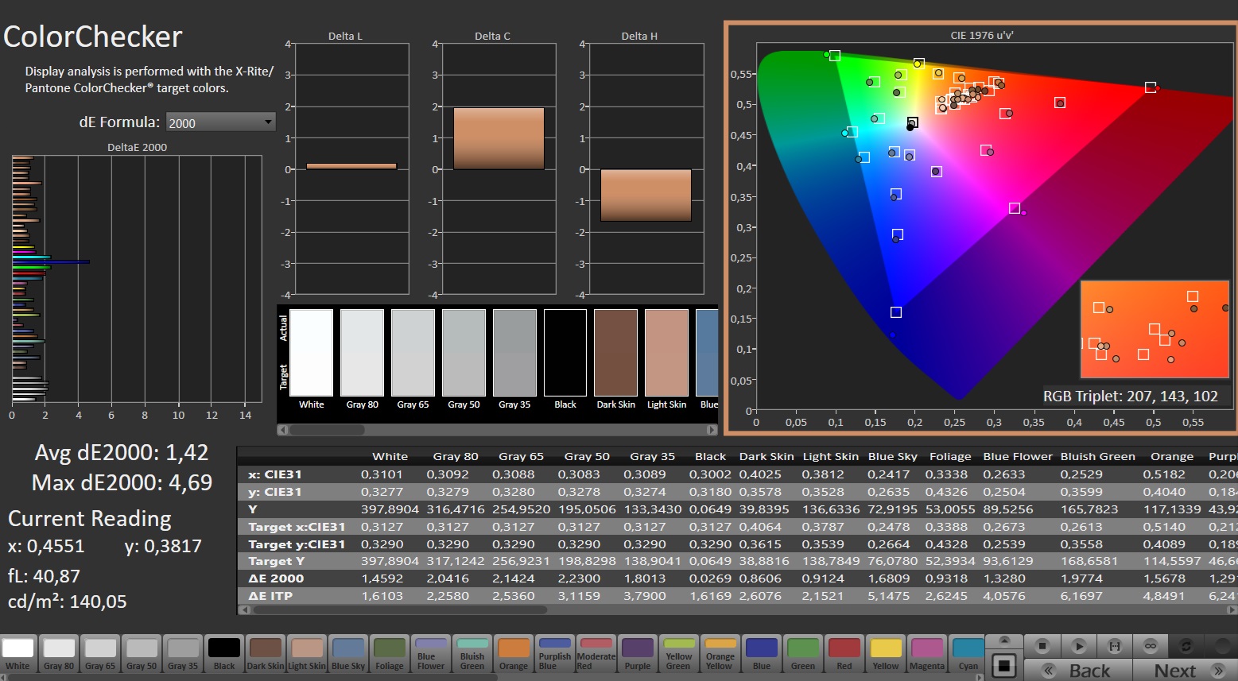Select the Magenta bottom swatch
Viewport: 1238px width, 681px height.
pyautogui.click(x=927, y=654)
